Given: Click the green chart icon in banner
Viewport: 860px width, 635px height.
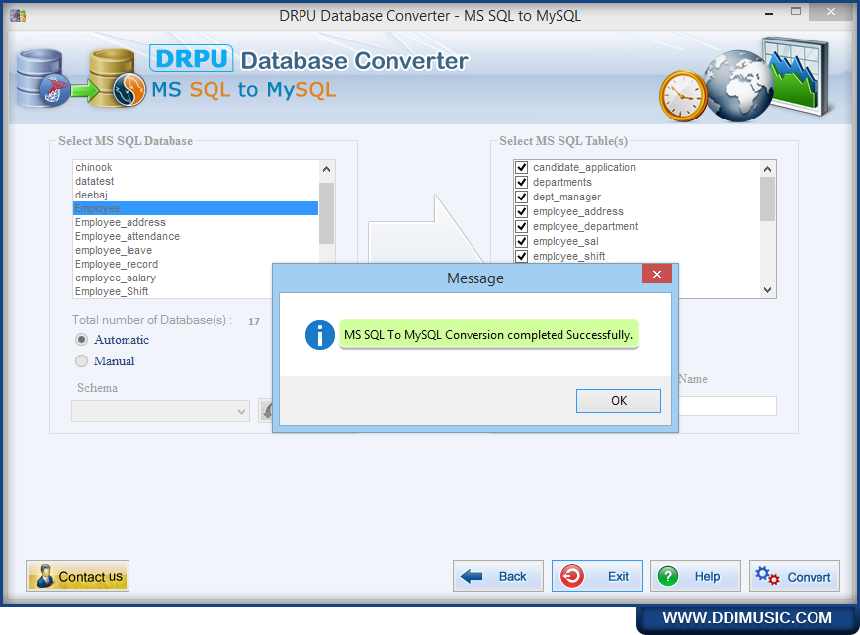Looking at the screenshot, I should pos(796,76).
